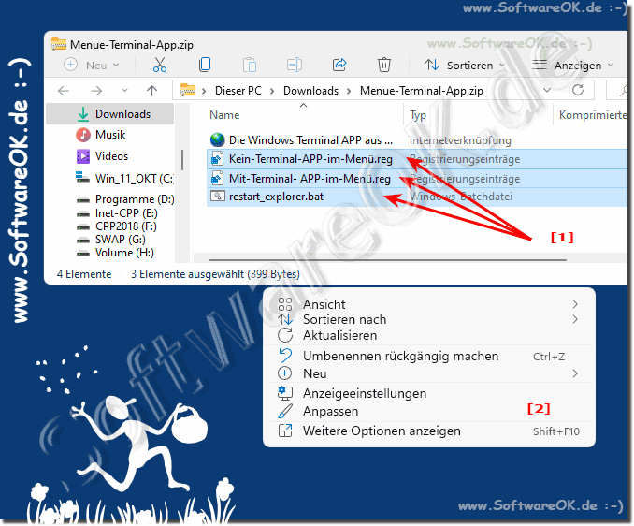
Task: Expand the address bar history dropdown
Action: [x=547, y=90]
